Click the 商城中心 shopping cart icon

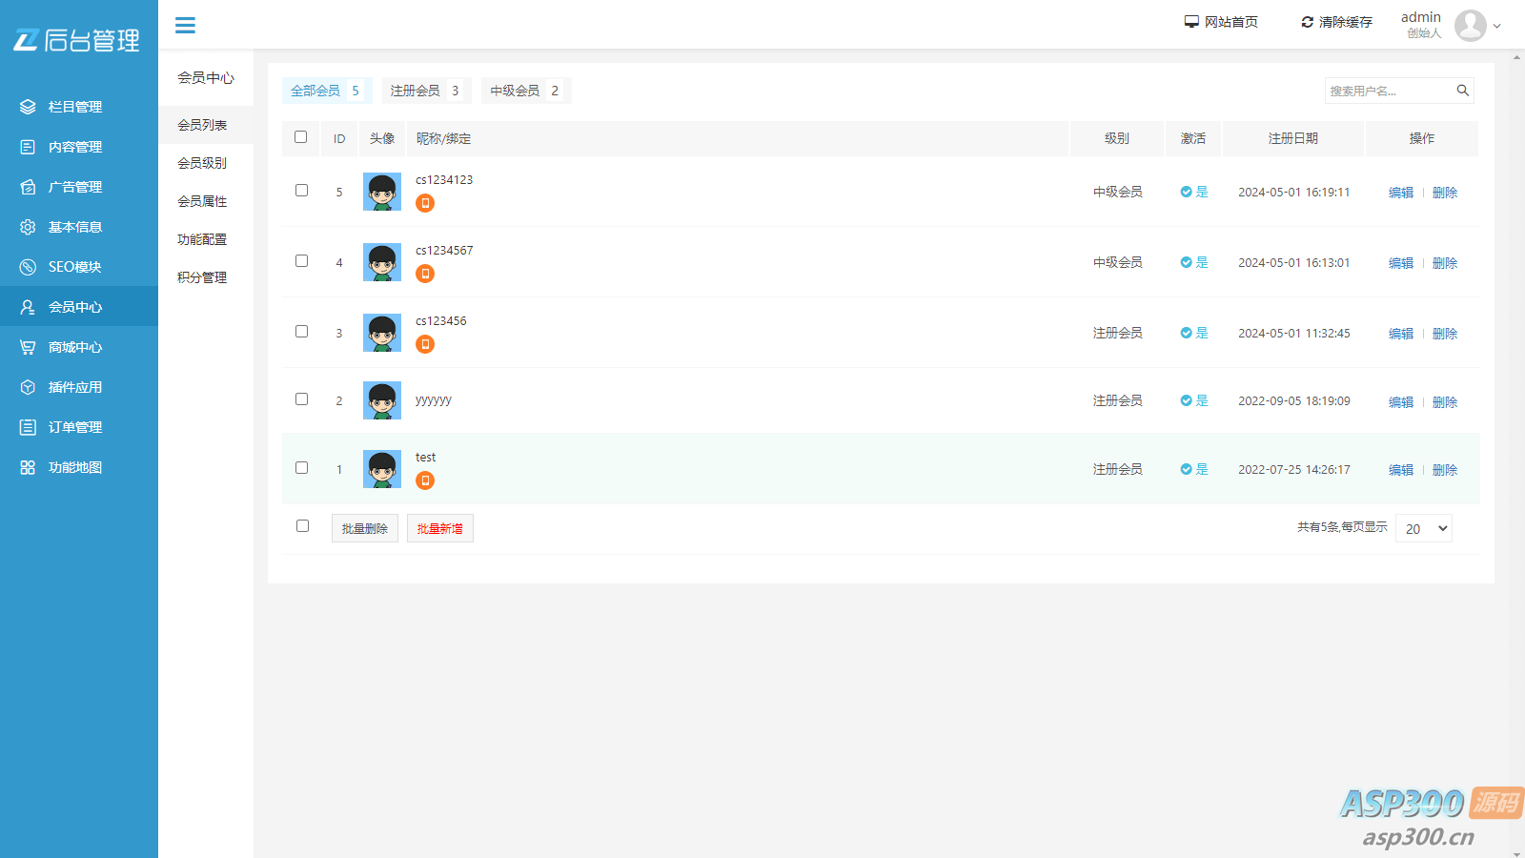(28, 347)
